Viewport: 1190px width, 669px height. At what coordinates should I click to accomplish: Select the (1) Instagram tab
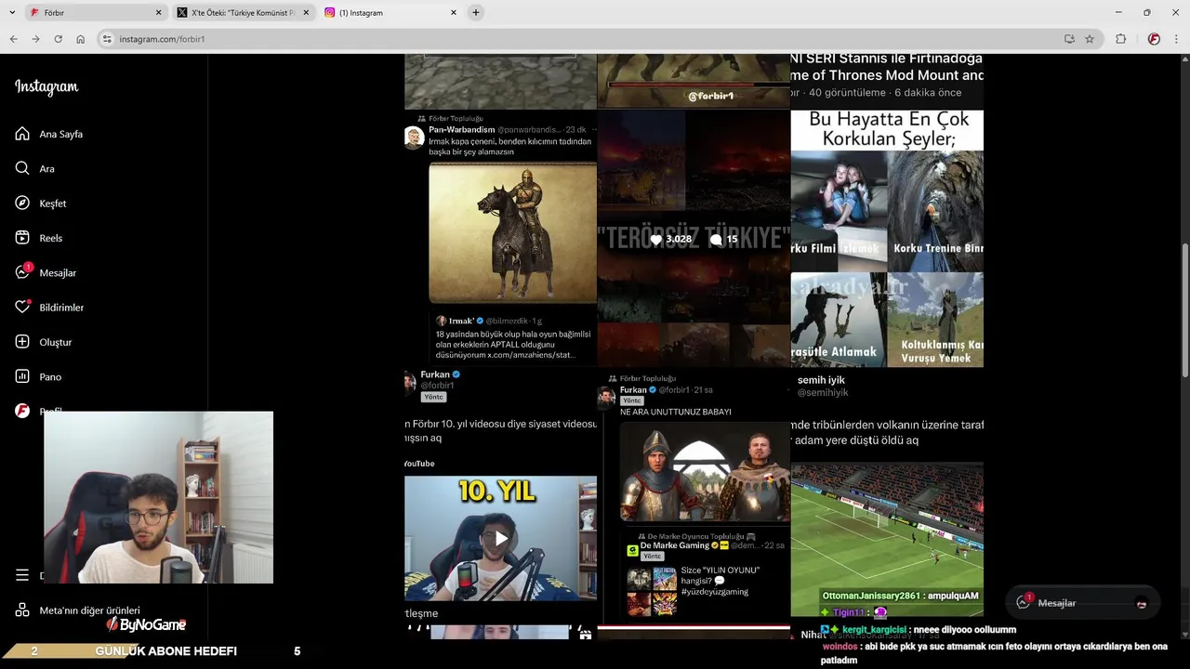[390, 13]
